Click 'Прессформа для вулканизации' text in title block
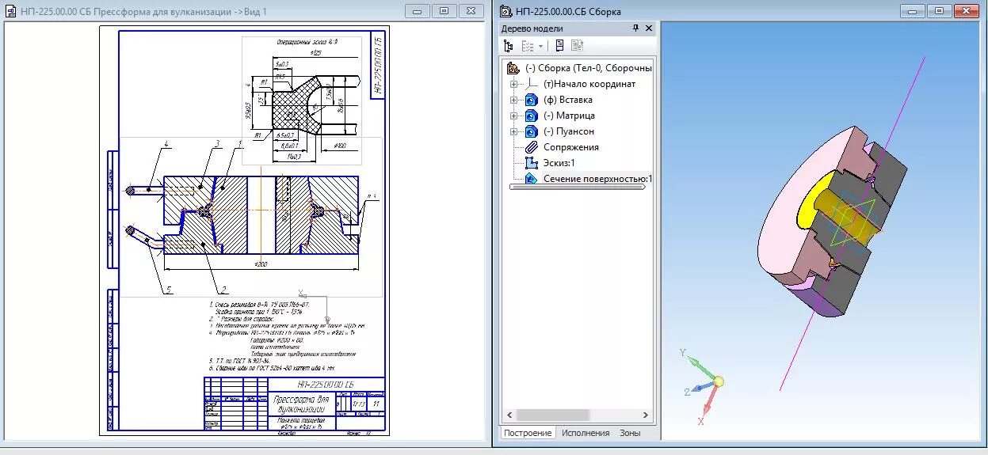 (300, 404)
